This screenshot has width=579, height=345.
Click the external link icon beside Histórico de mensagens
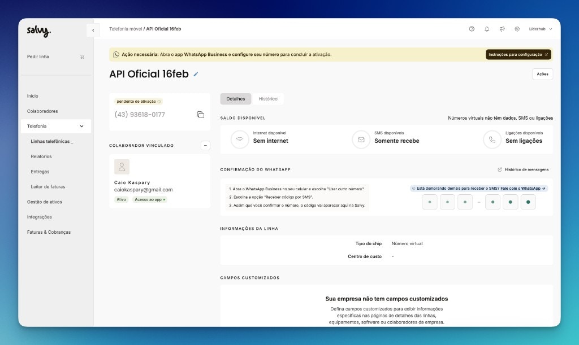click(x=500, y=169)
